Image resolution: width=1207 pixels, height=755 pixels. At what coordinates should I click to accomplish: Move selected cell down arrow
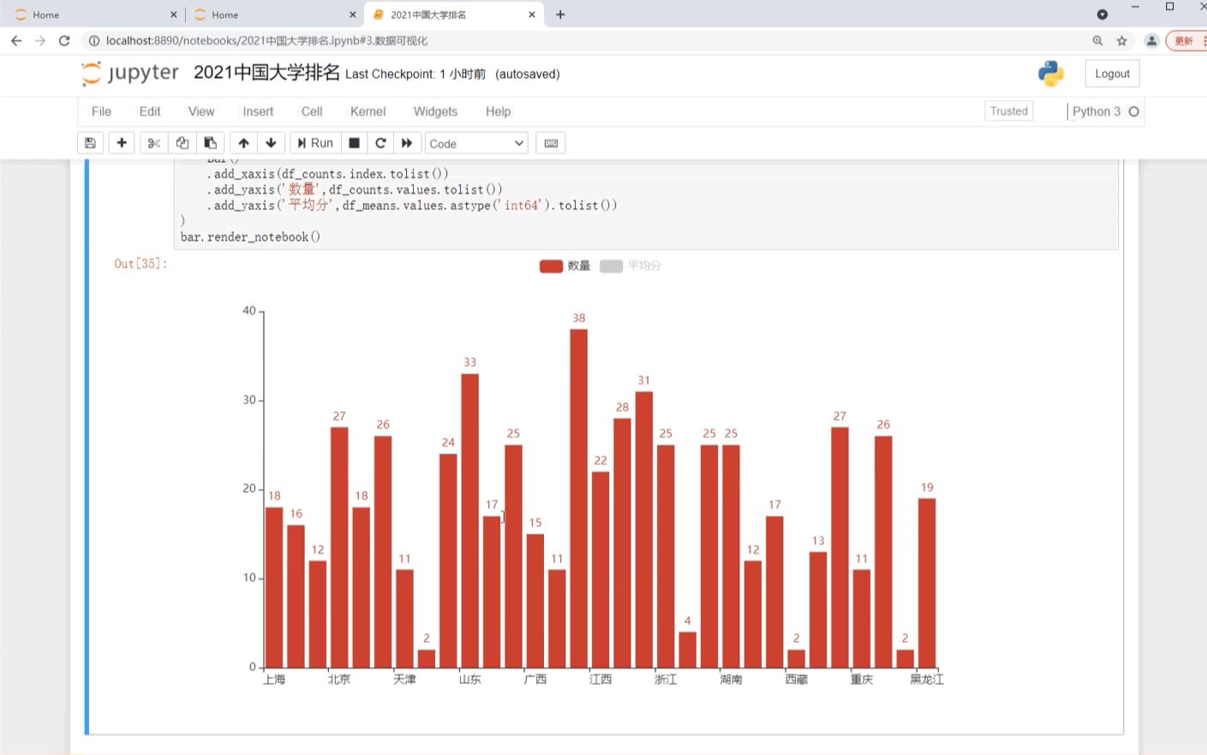click(x=271, y=143)
